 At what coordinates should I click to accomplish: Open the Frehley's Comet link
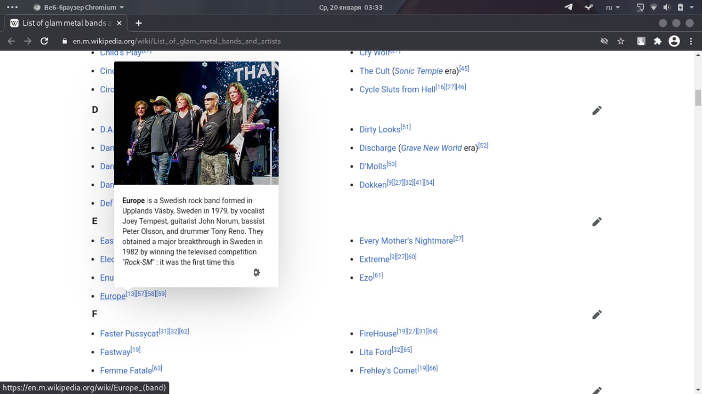tap(388, 370)
